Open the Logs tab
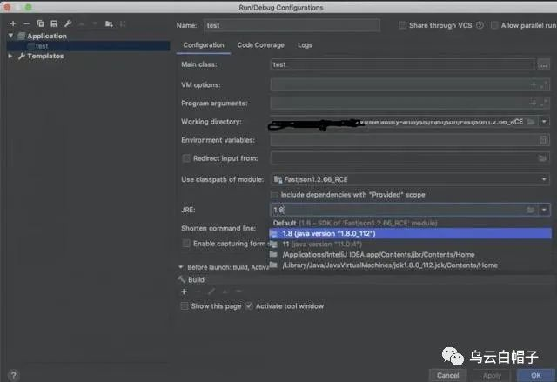 (305, 45)
